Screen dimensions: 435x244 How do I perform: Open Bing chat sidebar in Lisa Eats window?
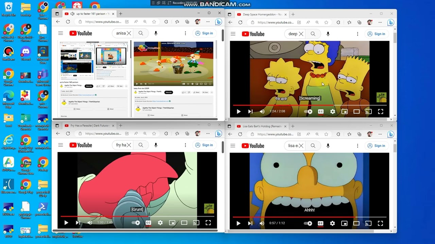[x=390, y=134]
